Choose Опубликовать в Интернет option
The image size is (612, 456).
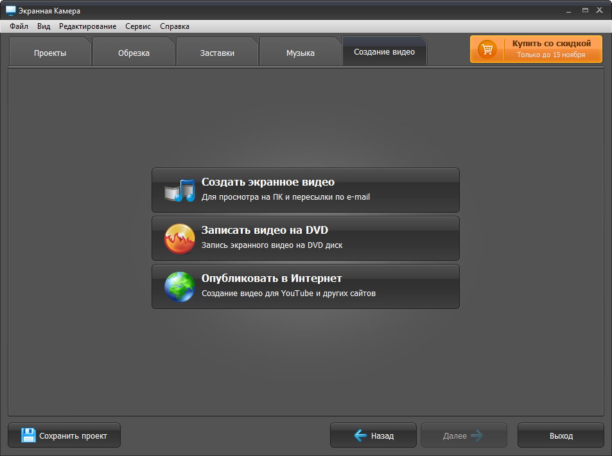306,286
